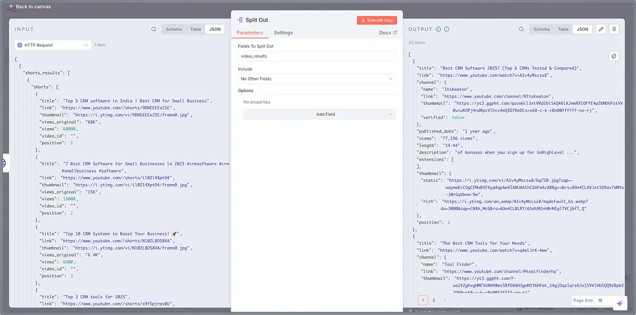The image size is (636, 315).
Task: Switch input view to Table
Action: click(x=196, y=29)
